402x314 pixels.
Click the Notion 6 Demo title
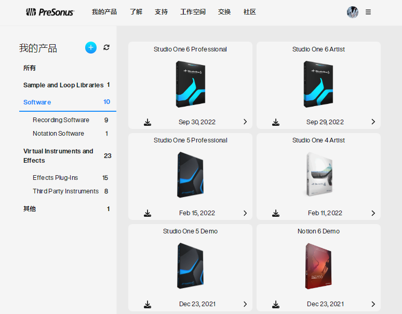click(319, 231)
